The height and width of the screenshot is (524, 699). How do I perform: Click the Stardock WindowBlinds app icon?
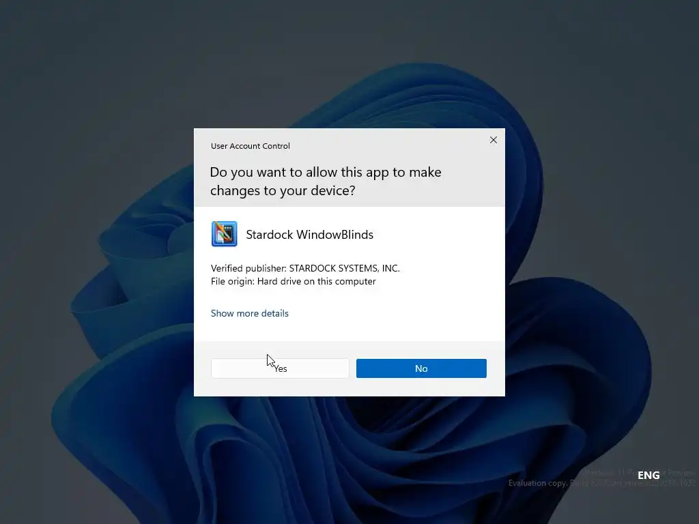(x=224, y=234)
